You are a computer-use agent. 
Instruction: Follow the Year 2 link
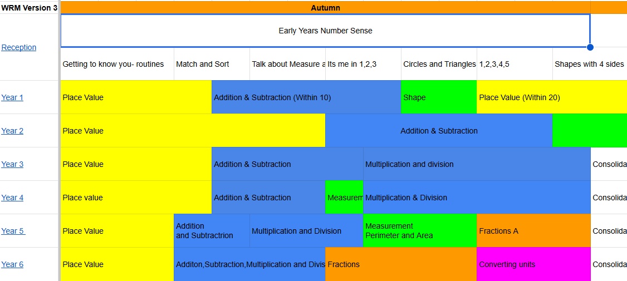coord(12,131)
